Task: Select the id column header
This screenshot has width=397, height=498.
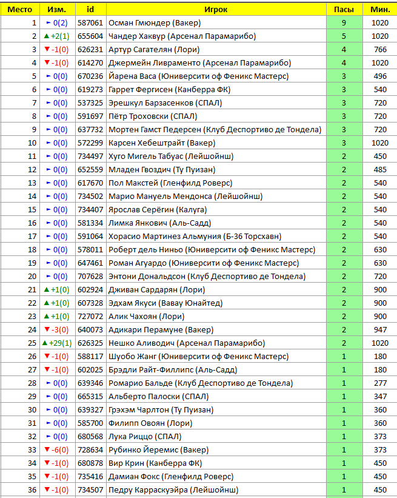Action: (x=91, y=10)
